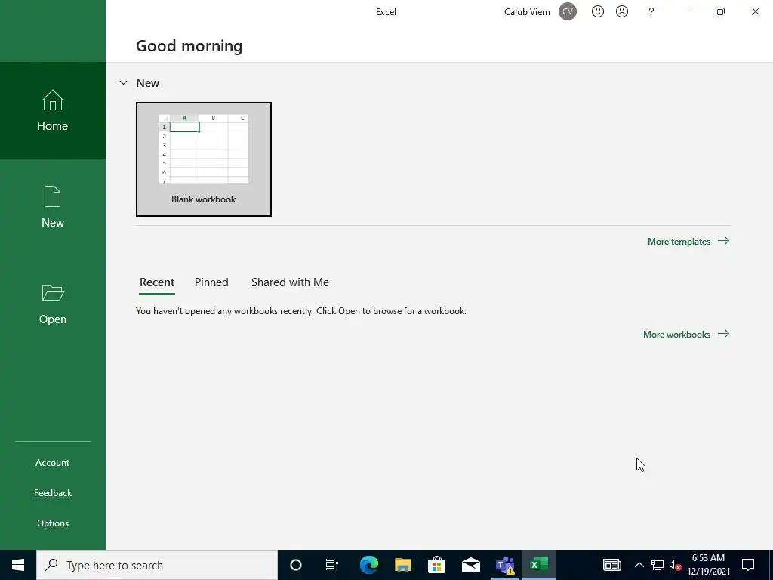
Task: Open Options in the sidebar
Action: click(53, 523)
